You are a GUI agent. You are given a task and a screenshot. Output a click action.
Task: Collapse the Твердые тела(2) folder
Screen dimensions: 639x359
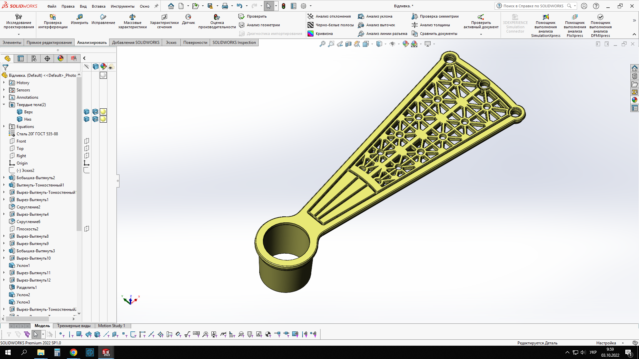(x=4, y=105)
